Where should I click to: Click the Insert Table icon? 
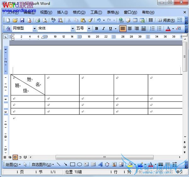coord(135,20)
